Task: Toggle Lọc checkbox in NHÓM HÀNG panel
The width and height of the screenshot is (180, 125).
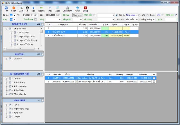Action: pyautogui.click(x=42, y=100)
